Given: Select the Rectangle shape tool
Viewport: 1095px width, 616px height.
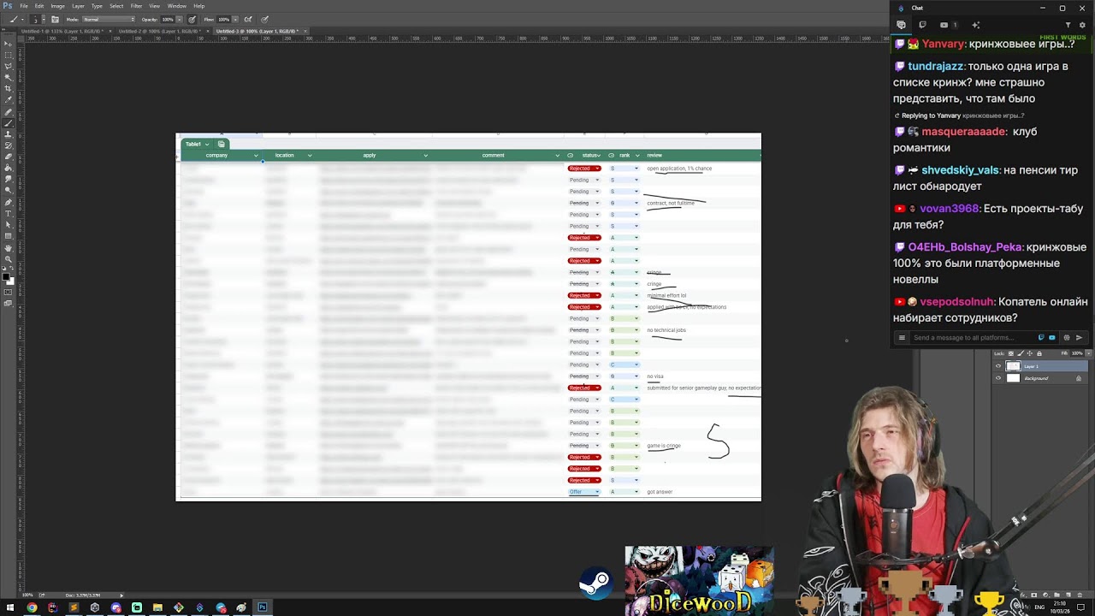Looking at the screenshot, I should click(8, 236).
